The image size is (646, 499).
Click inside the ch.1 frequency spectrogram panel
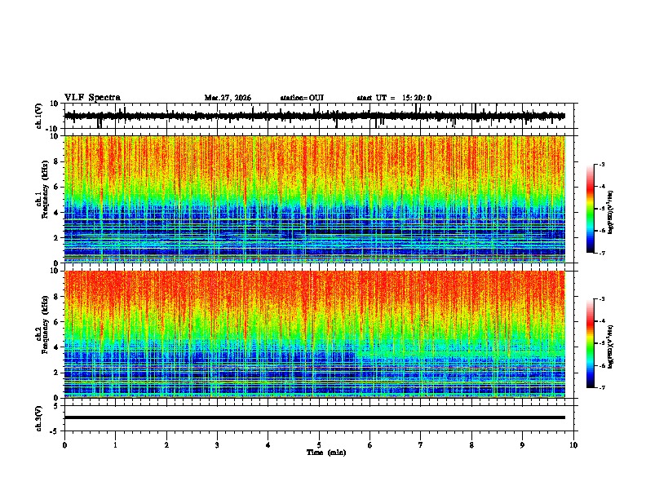pyautogui.click(x=315, y=199)
